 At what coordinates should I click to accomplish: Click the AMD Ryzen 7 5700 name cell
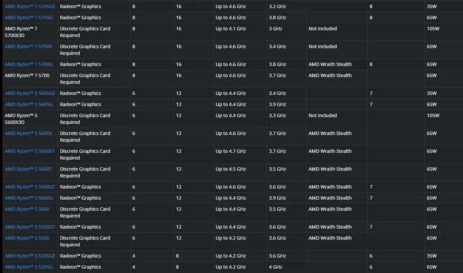point(27,76)
